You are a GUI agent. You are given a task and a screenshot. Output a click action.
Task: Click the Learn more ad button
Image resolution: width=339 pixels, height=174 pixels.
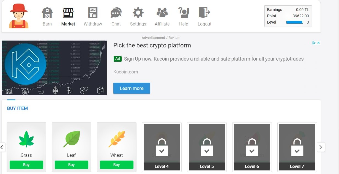click(132, 88)
